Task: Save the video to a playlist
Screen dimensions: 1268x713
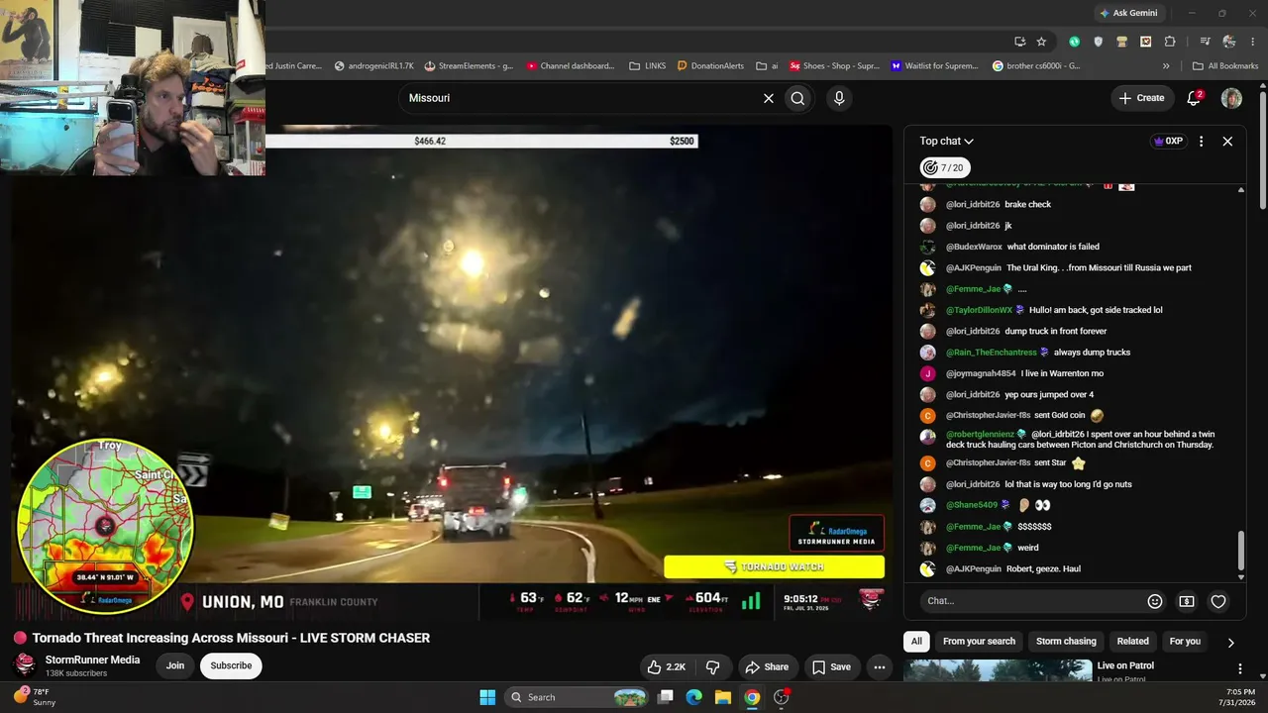Action: (831, 666)
